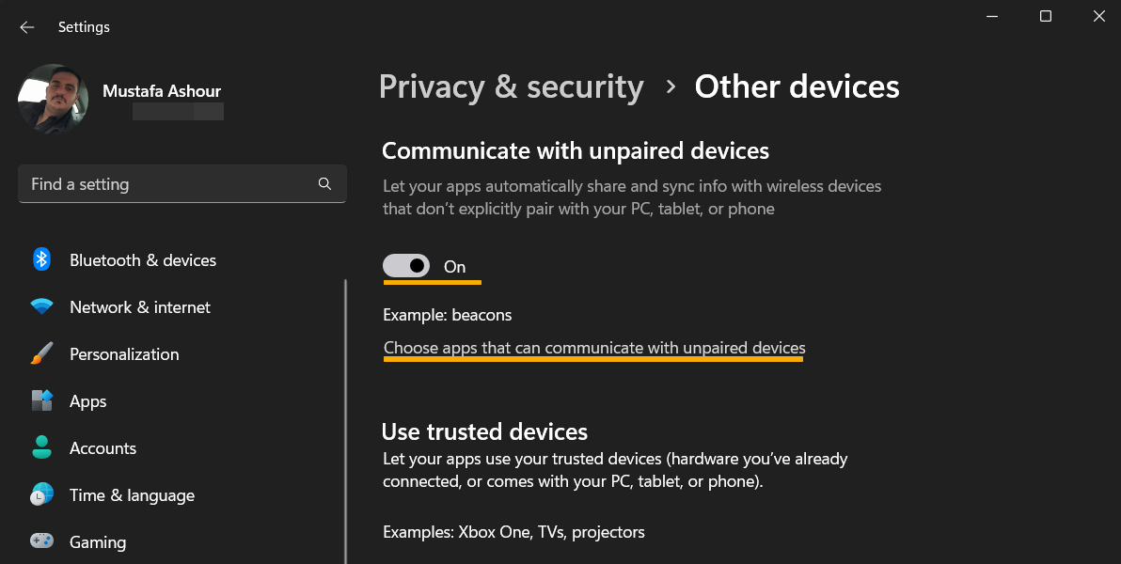Select the Bluetooth & devices icon in sidebar
This screenshot has height=564, width=1121.
(41, 259)
